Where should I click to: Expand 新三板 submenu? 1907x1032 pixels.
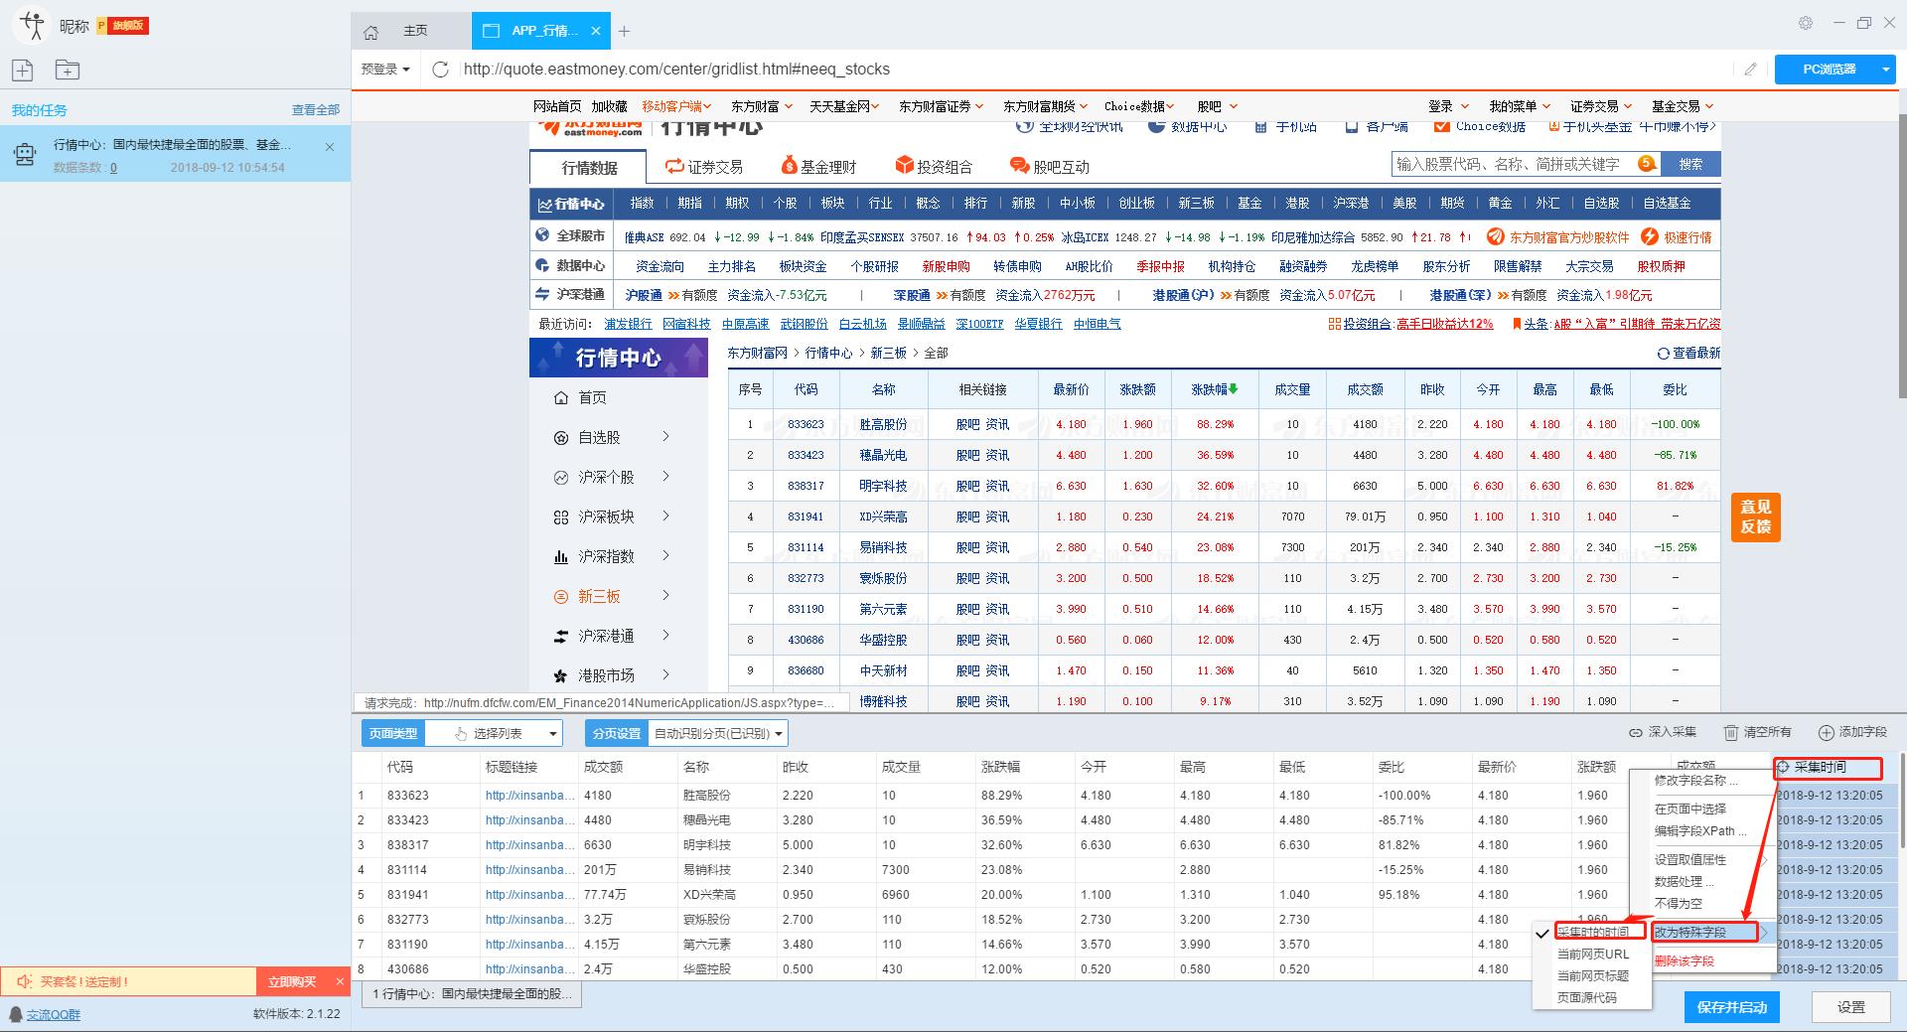[665, 595]
